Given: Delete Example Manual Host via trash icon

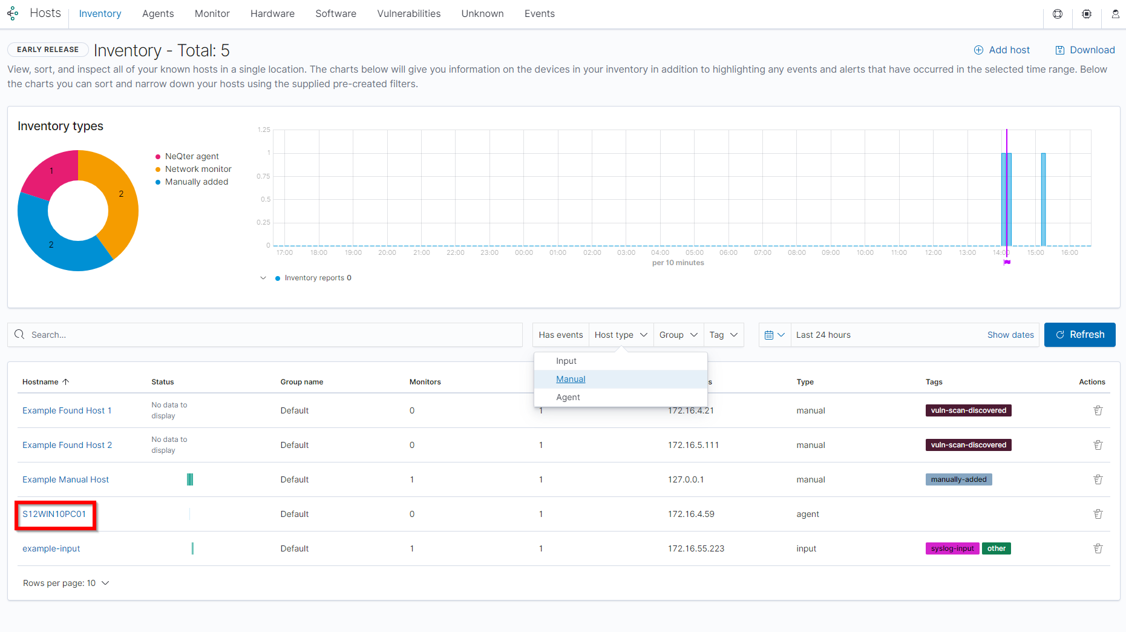Looking at the screenshot, I should coord(1098,479).
